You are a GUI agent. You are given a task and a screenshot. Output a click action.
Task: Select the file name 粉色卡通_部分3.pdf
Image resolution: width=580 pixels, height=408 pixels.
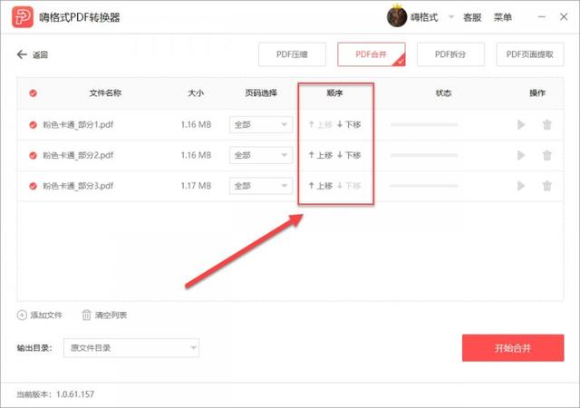(x=78, y=186)
